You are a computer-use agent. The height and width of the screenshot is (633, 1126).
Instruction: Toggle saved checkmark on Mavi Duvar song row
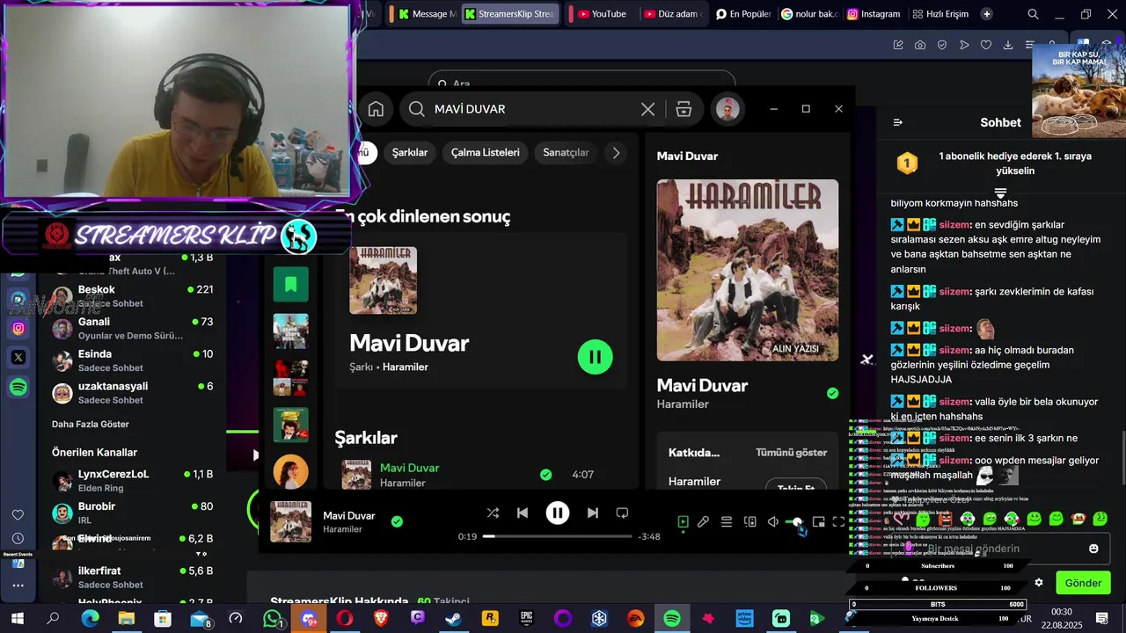(545, 475)
